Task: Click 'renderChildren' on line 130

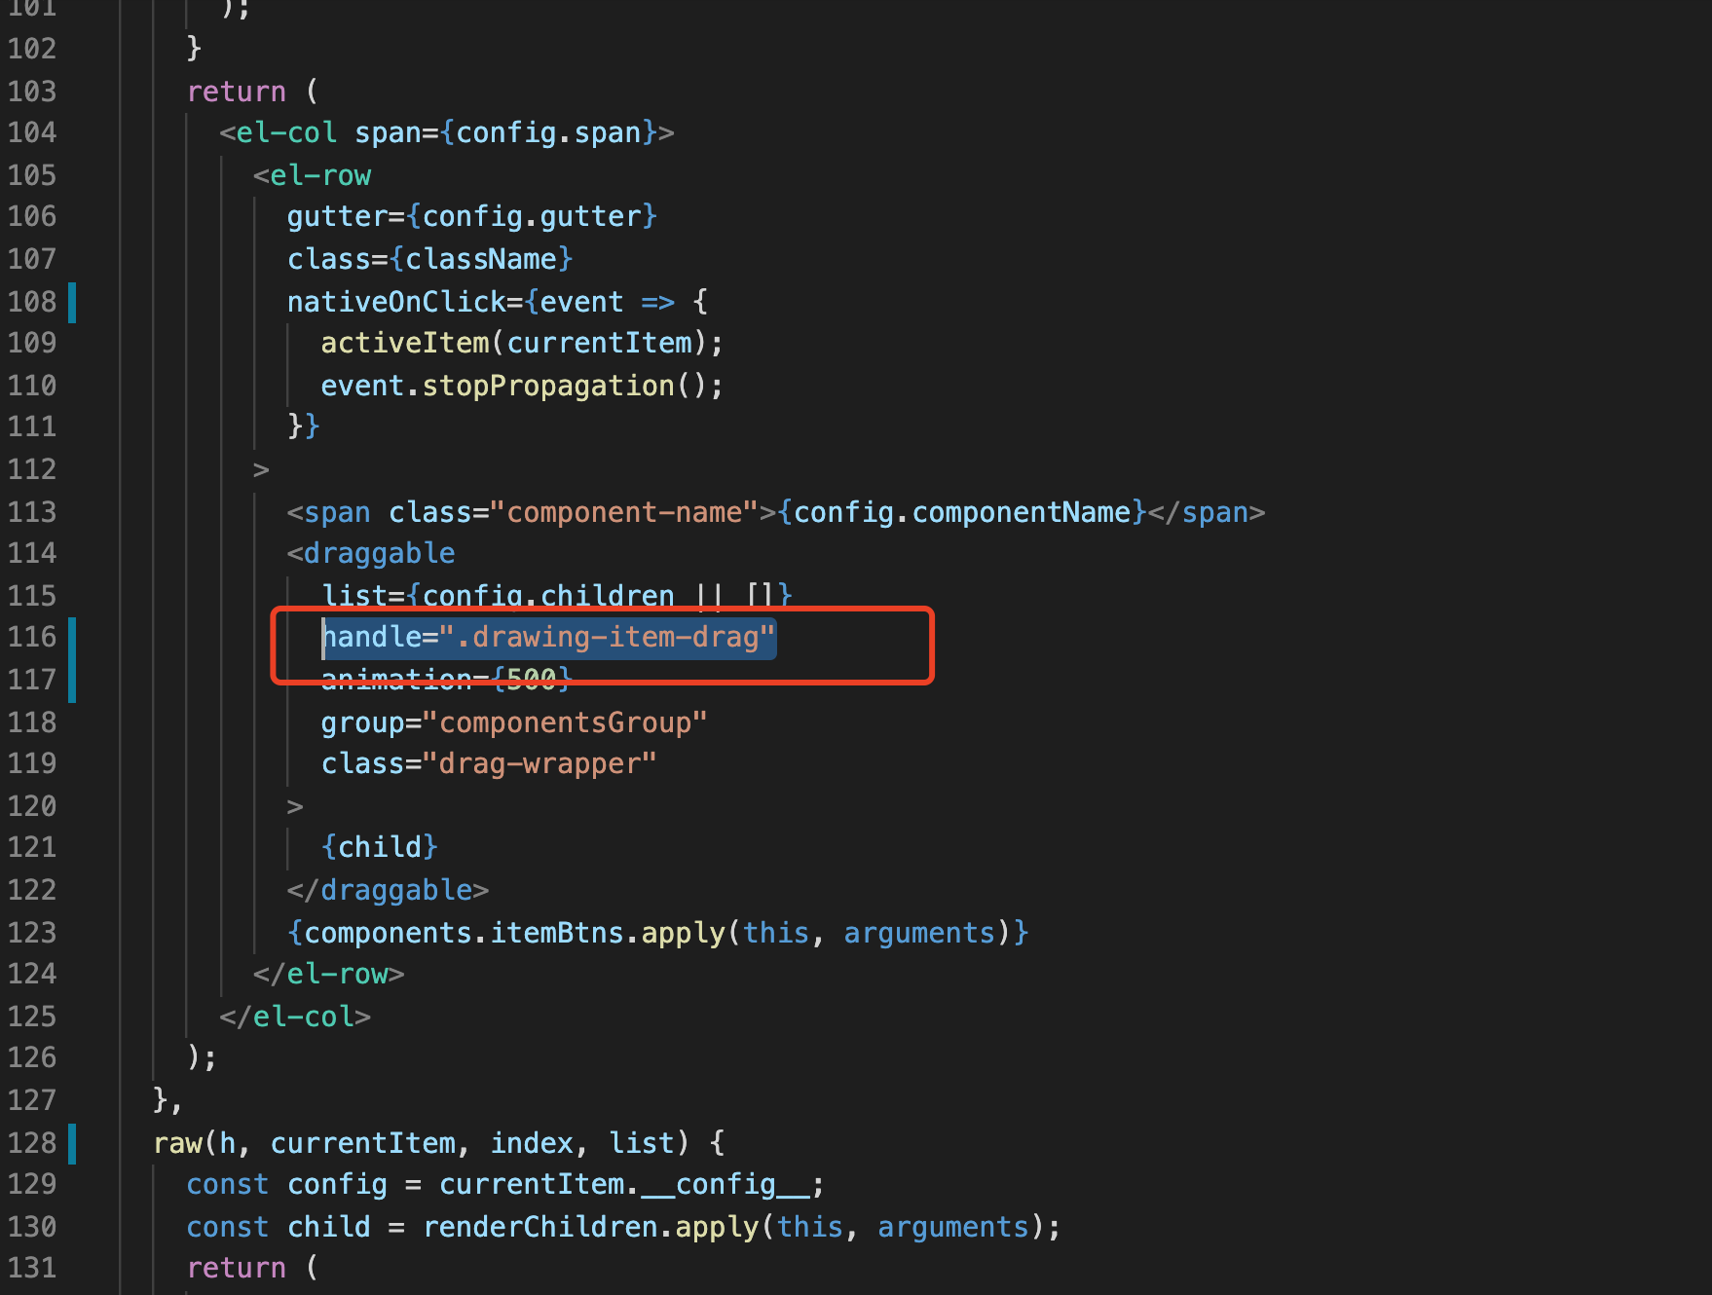Action: pyautogui.click(x=540, y=1227)
